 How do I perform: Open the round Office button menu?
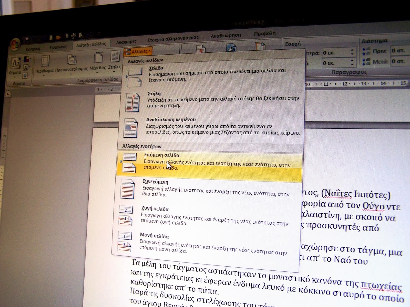(x=15, y=45)
